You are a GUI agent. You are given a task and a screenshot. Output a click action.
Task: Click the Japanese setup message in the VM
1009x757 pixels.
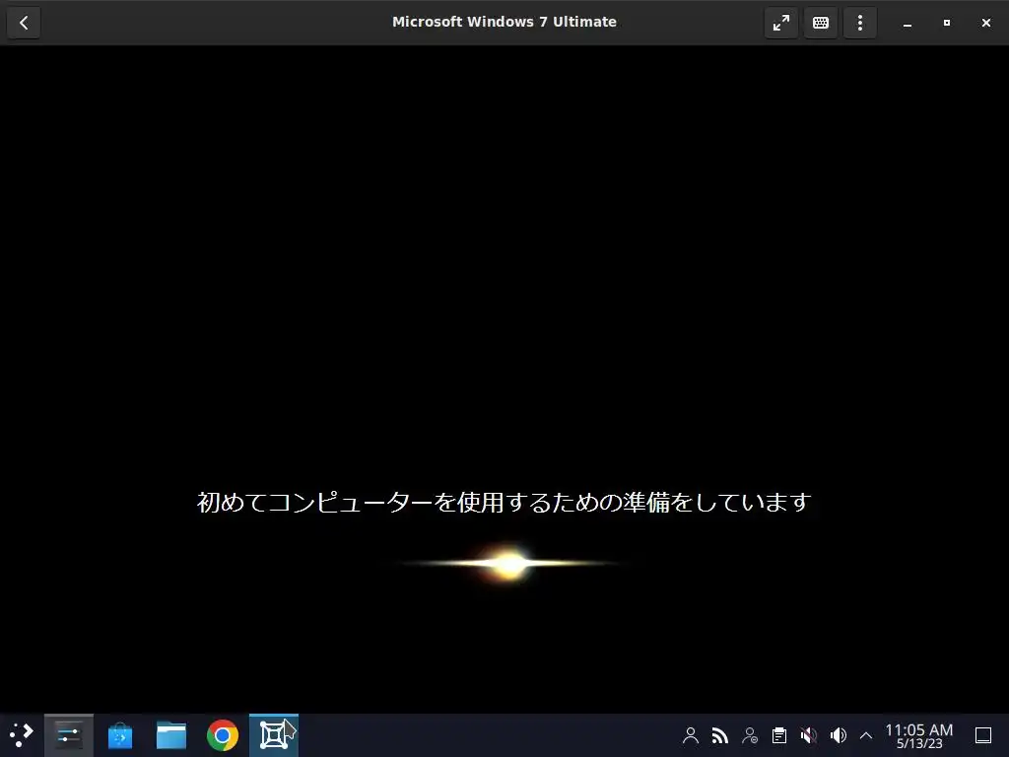click(504, 502)
